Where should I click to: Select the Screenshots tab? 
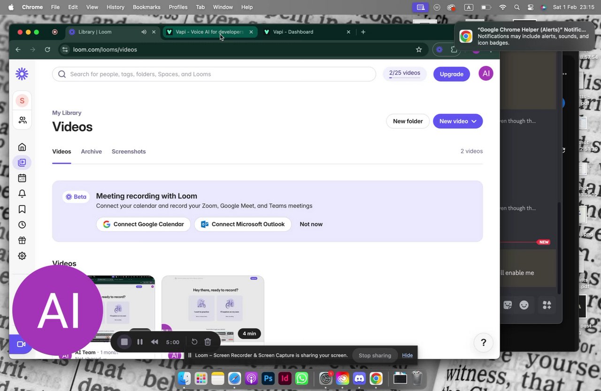click(x=129, y=152)
